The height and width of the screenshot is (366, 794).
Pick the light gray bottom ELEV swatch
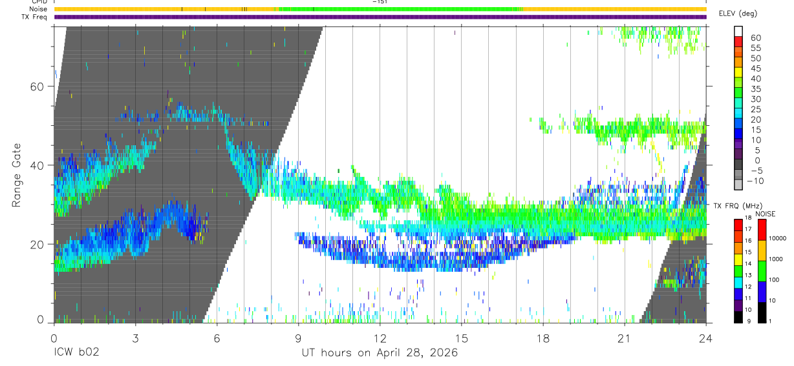click(x=739, y=186)
